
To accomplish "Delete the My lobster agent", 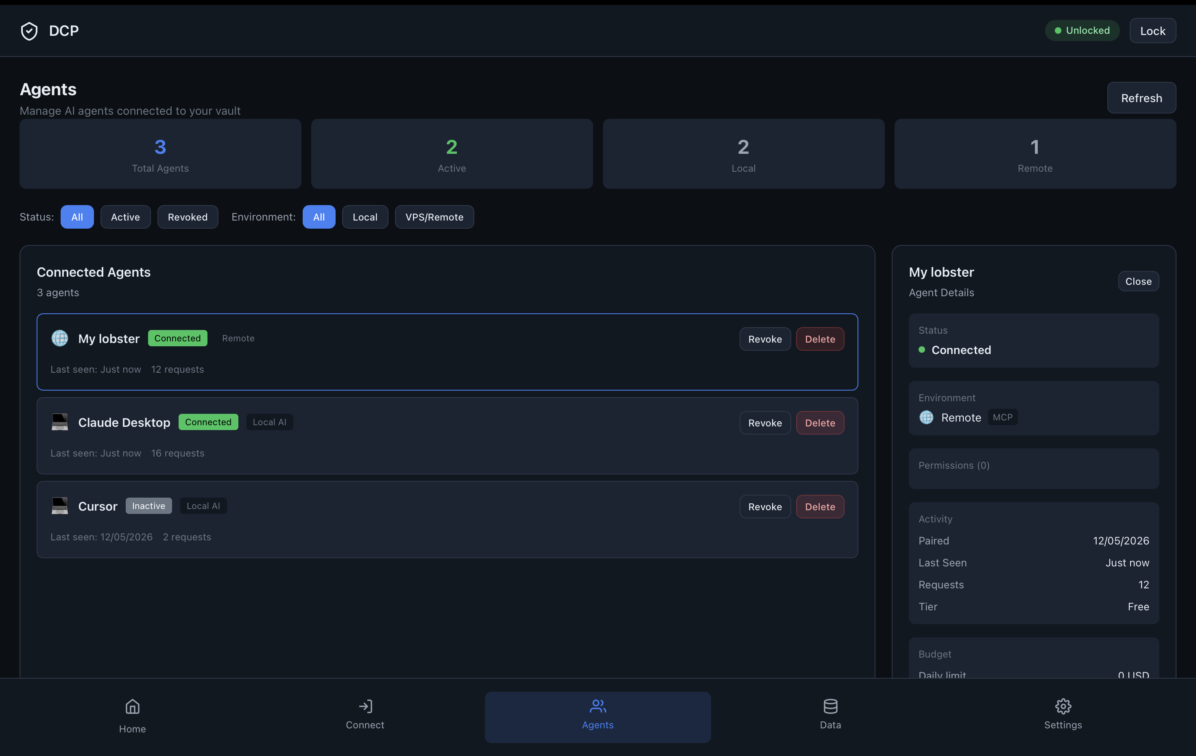I will [820, 339].
